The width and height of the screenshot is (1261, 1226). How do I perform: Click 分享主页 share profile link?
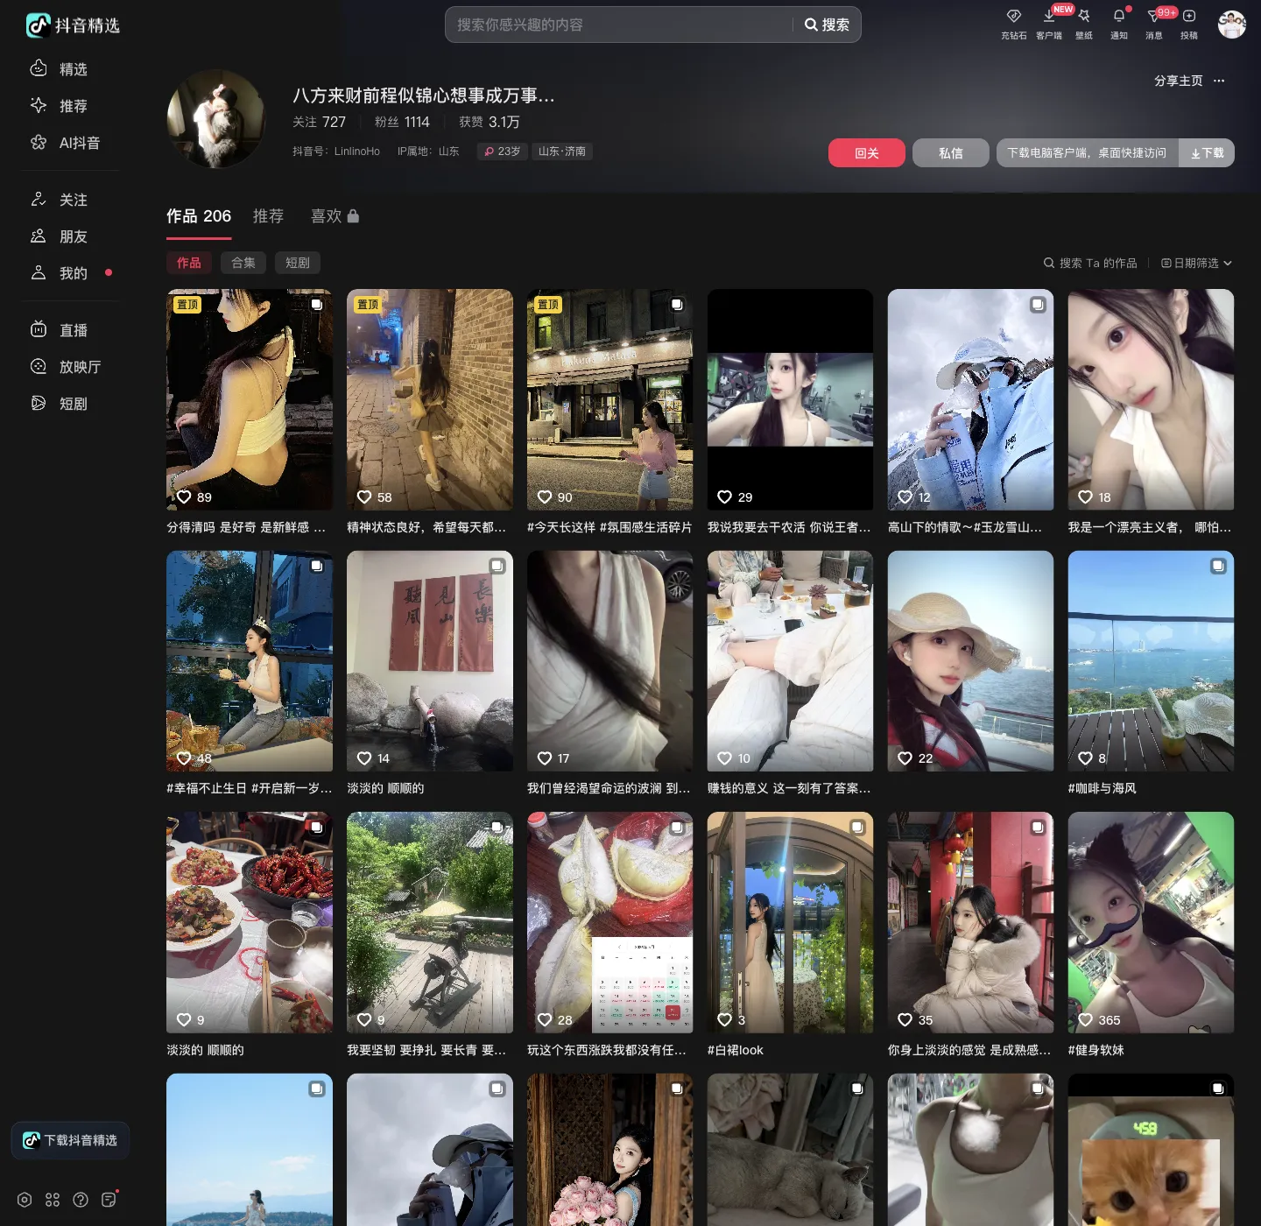(x=1178, y=81)
